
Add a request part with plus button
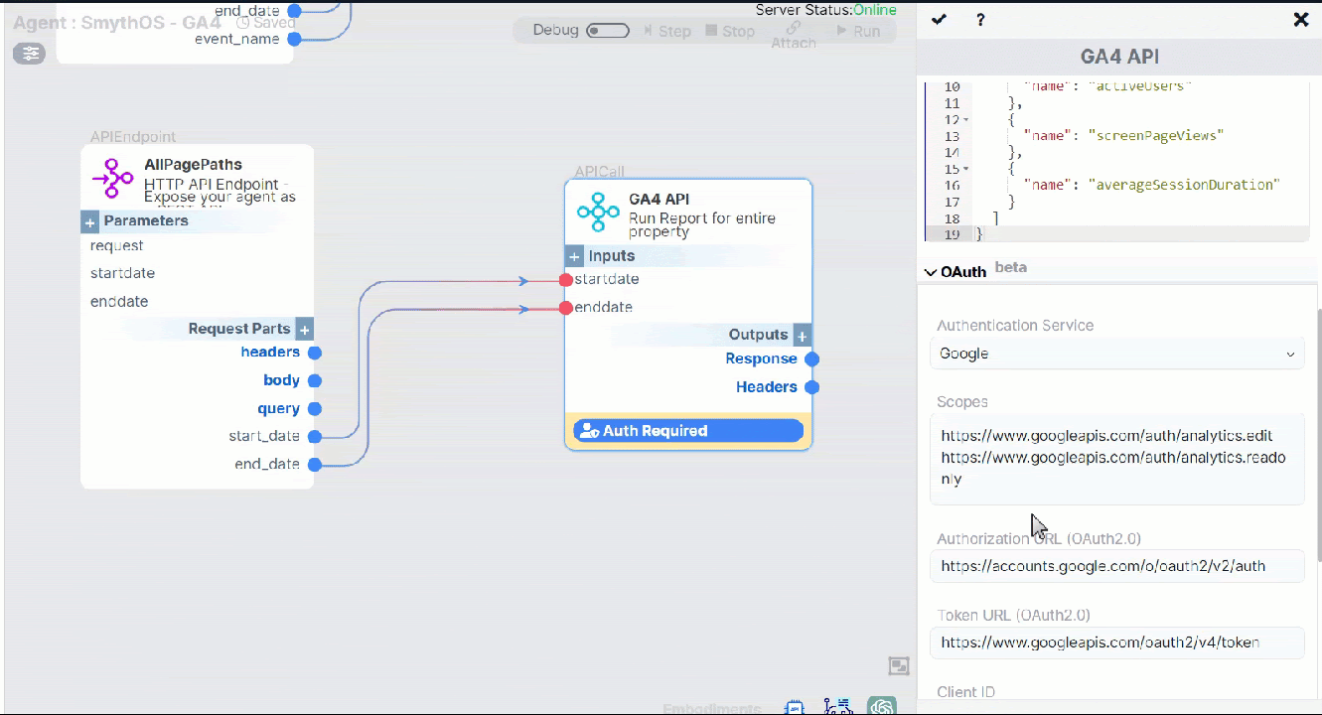pyautogui.click(x=304, y=329)
